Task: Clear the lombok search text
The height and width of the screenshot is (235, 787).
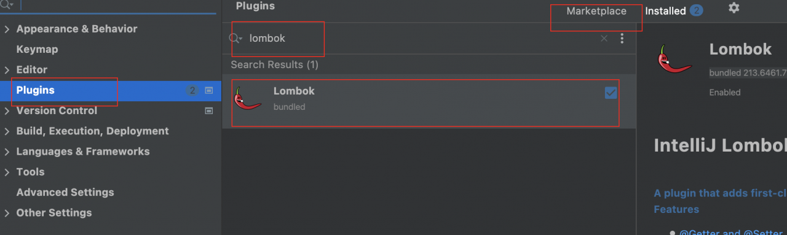Action: [x=604, y=39]
